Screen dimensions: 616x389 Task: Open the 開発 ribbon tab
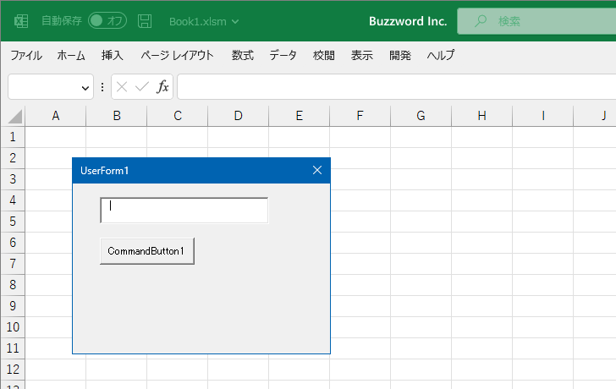(400, 55)
